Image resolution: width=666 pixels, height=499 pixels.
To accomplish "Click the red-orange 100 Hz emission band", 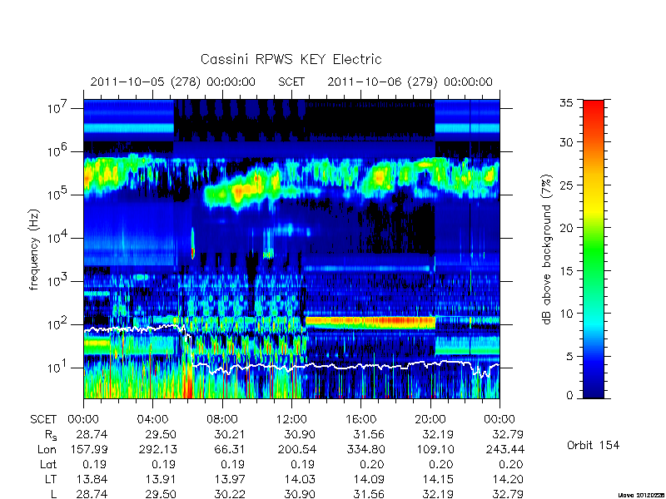I will tap(370, 322).
